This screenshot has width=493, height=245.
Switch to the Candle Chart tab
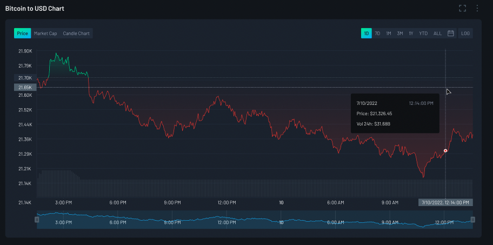point(76,34)
